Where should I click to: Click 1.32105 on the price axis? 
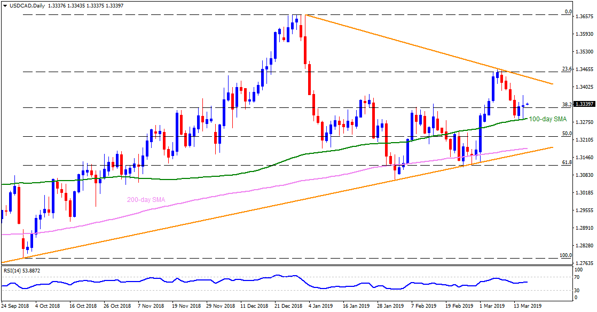pyautogui.click(x=585, y=140)
